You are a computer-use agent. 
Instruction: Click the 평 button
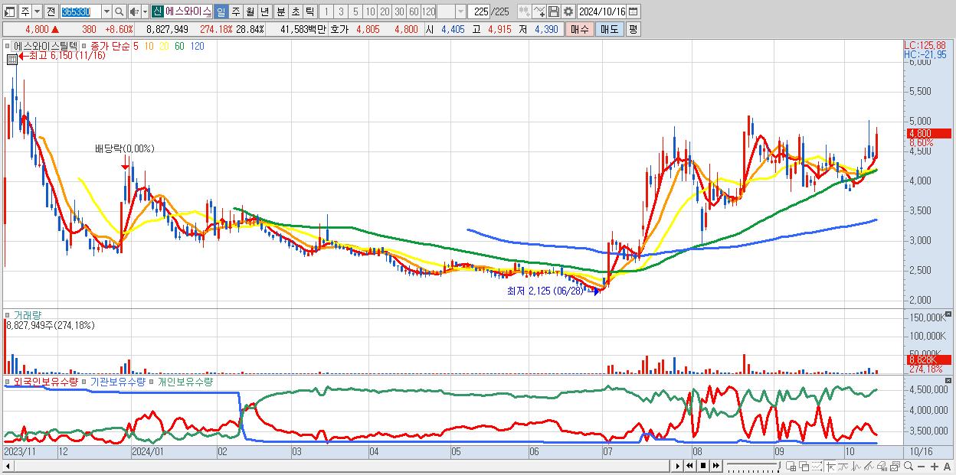tap(633, 29)
